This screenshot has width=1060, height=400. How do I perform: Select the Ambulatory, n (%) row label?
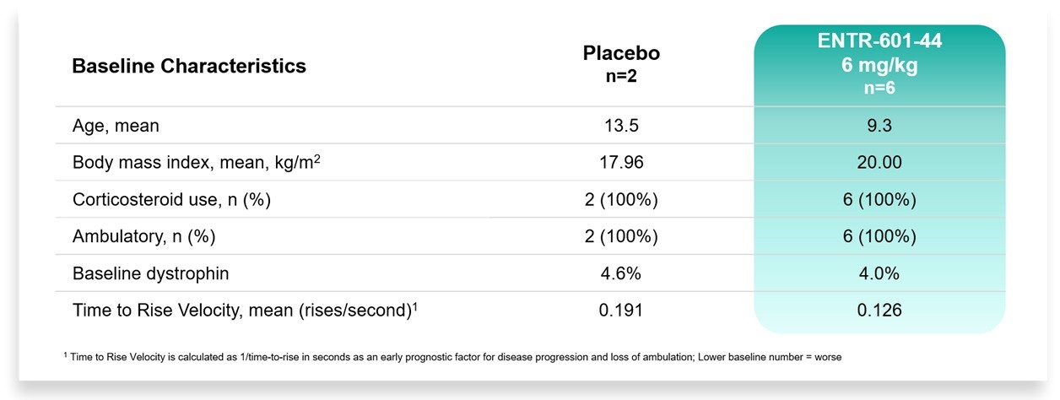143,237
